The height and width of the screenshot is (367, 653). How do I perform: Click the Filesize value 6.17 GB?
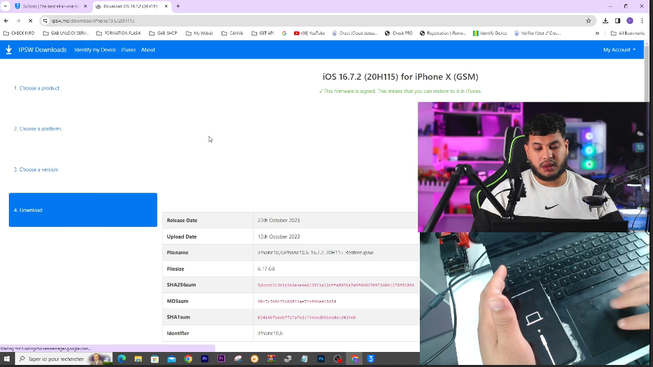pos(266,269)
